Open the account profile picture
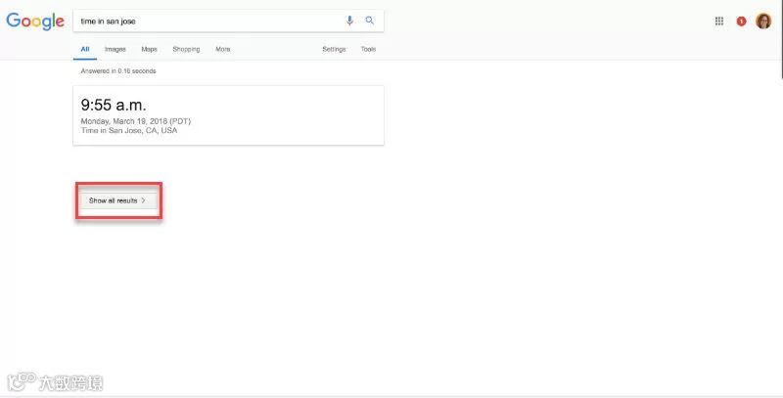Viewport: 783px width, 398px height. (763, 21)
